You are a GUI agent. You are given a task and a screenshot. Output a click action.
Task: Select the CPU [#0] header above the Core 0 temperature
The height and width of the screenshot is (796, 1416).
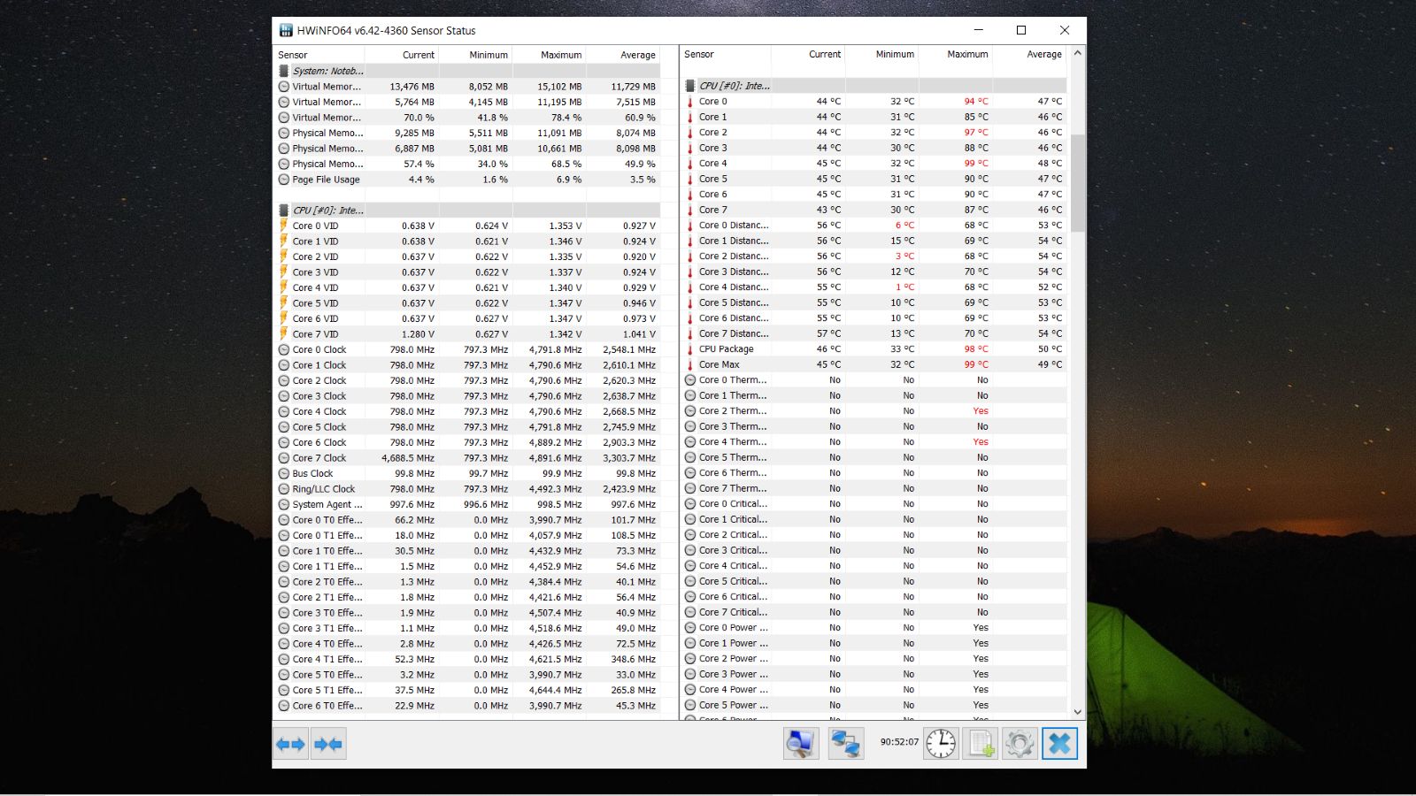coord(874,86)
